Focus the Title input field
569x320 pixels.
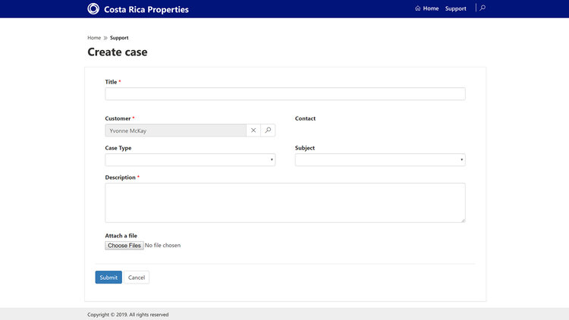coord(285,94)
